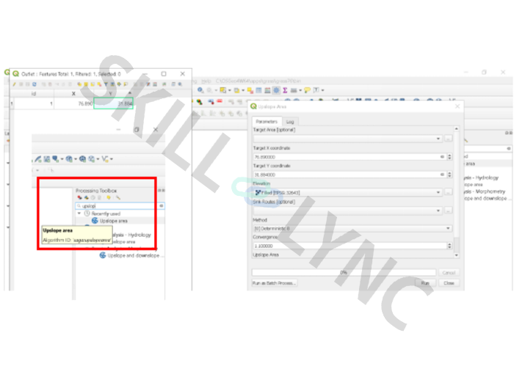
Task: Toggle editing pencil in Outlet attribute table
Action: click(14, 84)
